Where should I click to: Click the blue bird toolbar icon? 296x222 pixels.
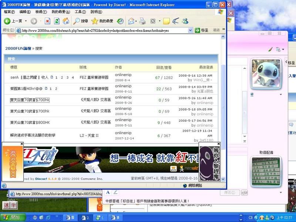(175, 21)
